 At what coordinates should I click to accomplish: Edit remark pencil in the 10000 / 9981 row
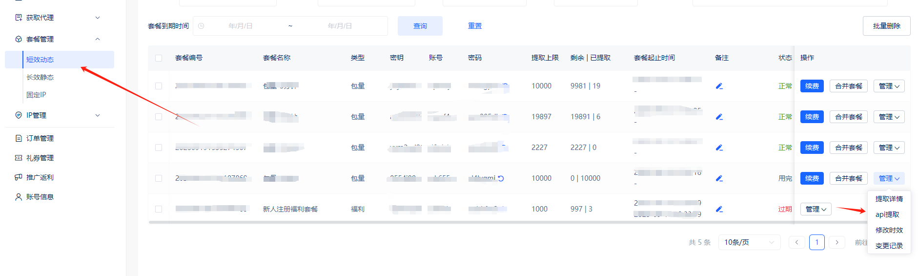[719, 86]
